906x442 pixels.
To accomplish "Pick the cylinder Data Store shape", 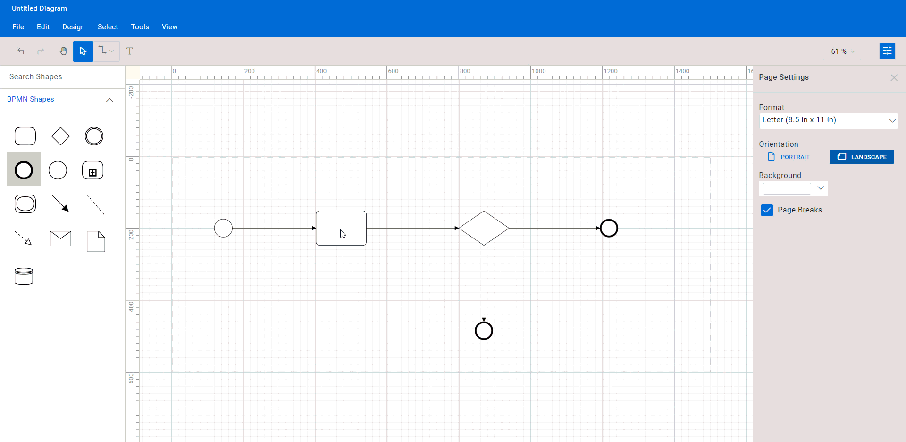I will [x=24, y=276].
